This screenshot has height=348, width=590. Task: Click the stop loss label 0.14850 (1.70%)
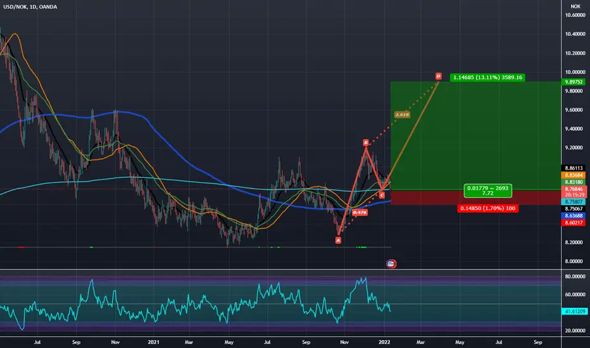pyautogui.click(x=487, y=208)
